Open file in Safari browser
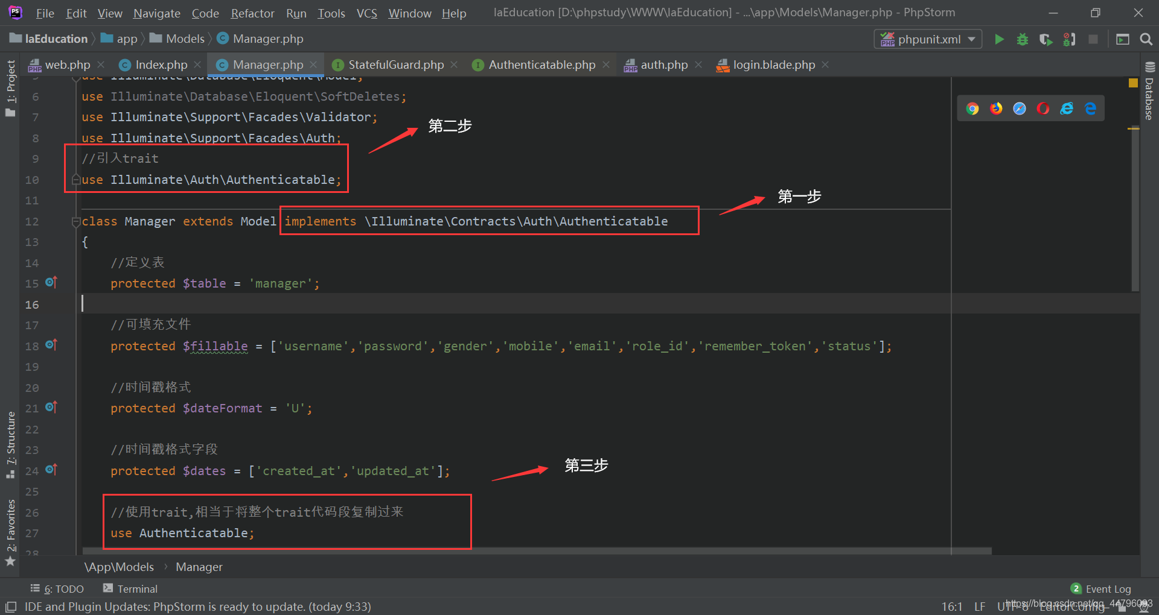1159x615 pixels. (x=1020, y=108)
